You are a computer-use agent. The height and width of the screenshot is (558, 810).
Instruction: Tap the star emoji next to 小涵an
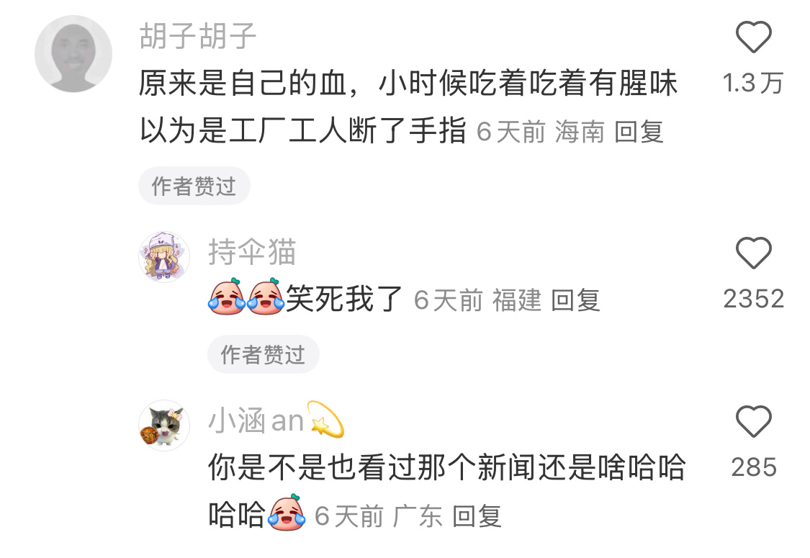click(325, 418)
